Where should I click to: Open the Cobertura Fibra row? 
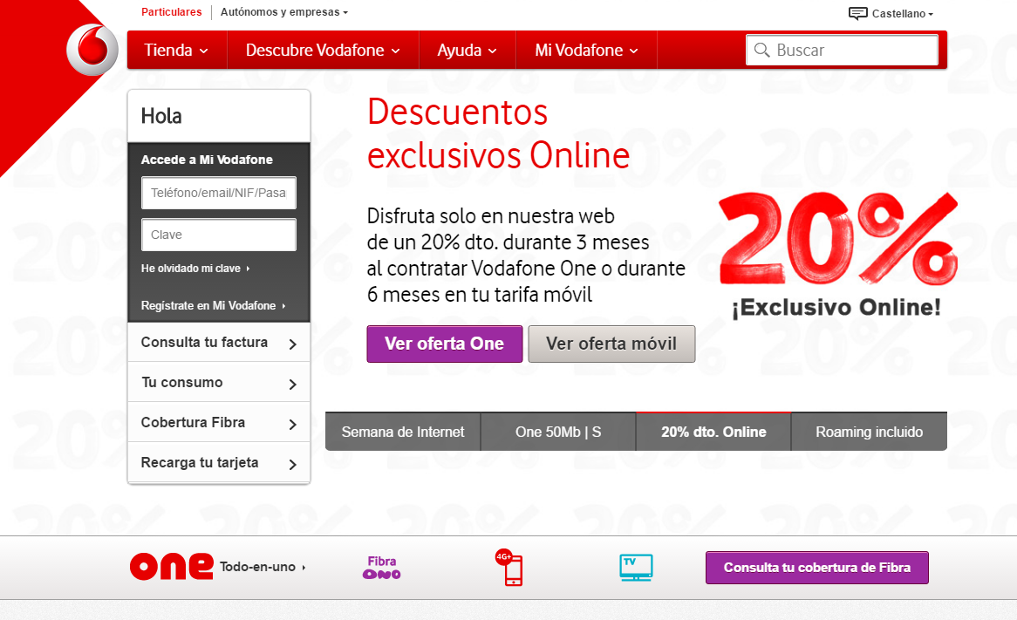click(219, 423)
